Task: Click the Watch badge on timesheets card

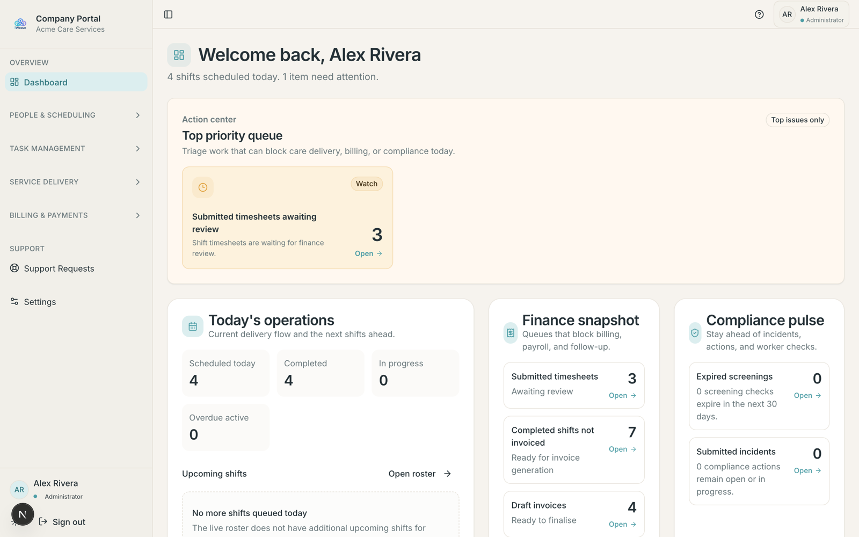Action: click(367, 184)
